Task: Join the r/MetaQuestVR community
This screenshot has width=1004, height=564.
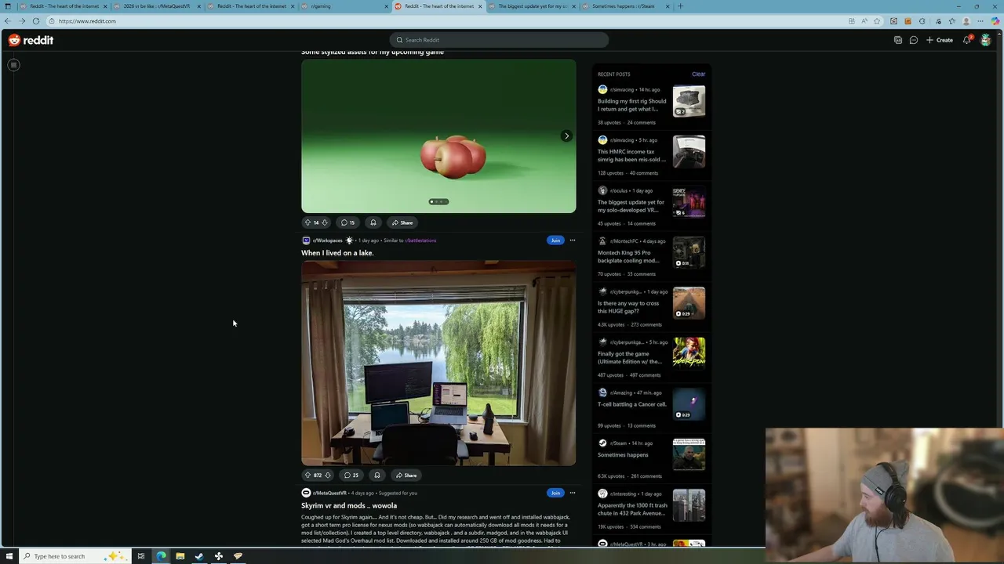Action: (555, 493)
